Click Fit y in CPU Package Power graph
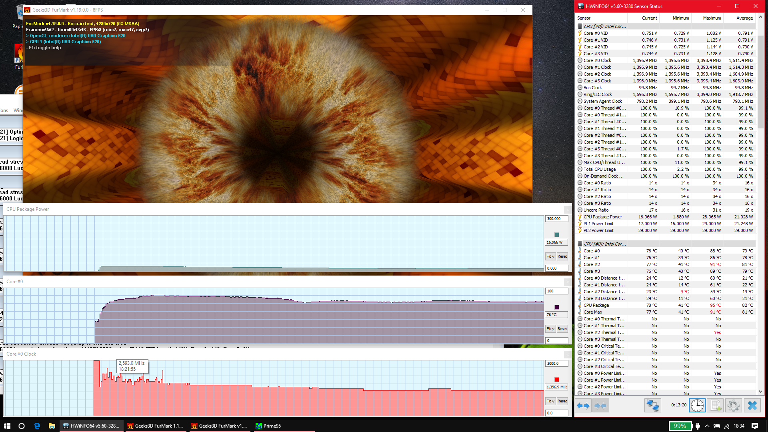 pyautogui.click(x=550, y=256)
